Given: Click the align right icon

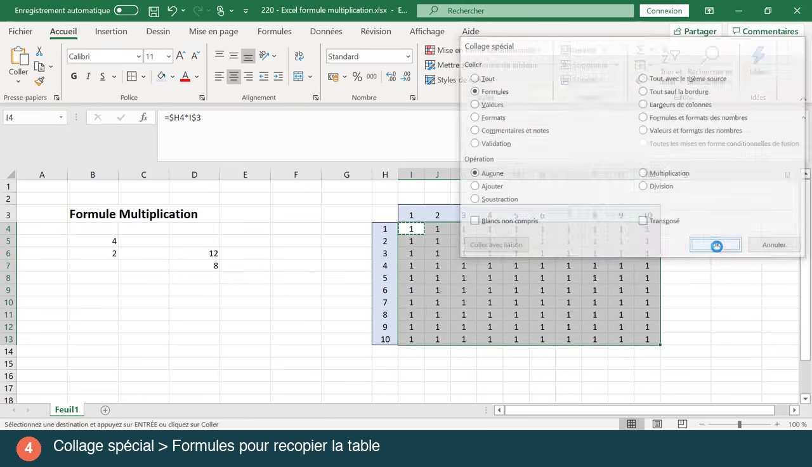Looking at the screenshot, I should click(248, 76).
